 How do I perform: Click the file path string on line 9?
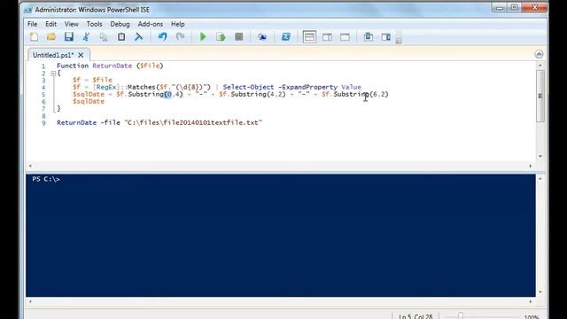[x=193, y=122]
